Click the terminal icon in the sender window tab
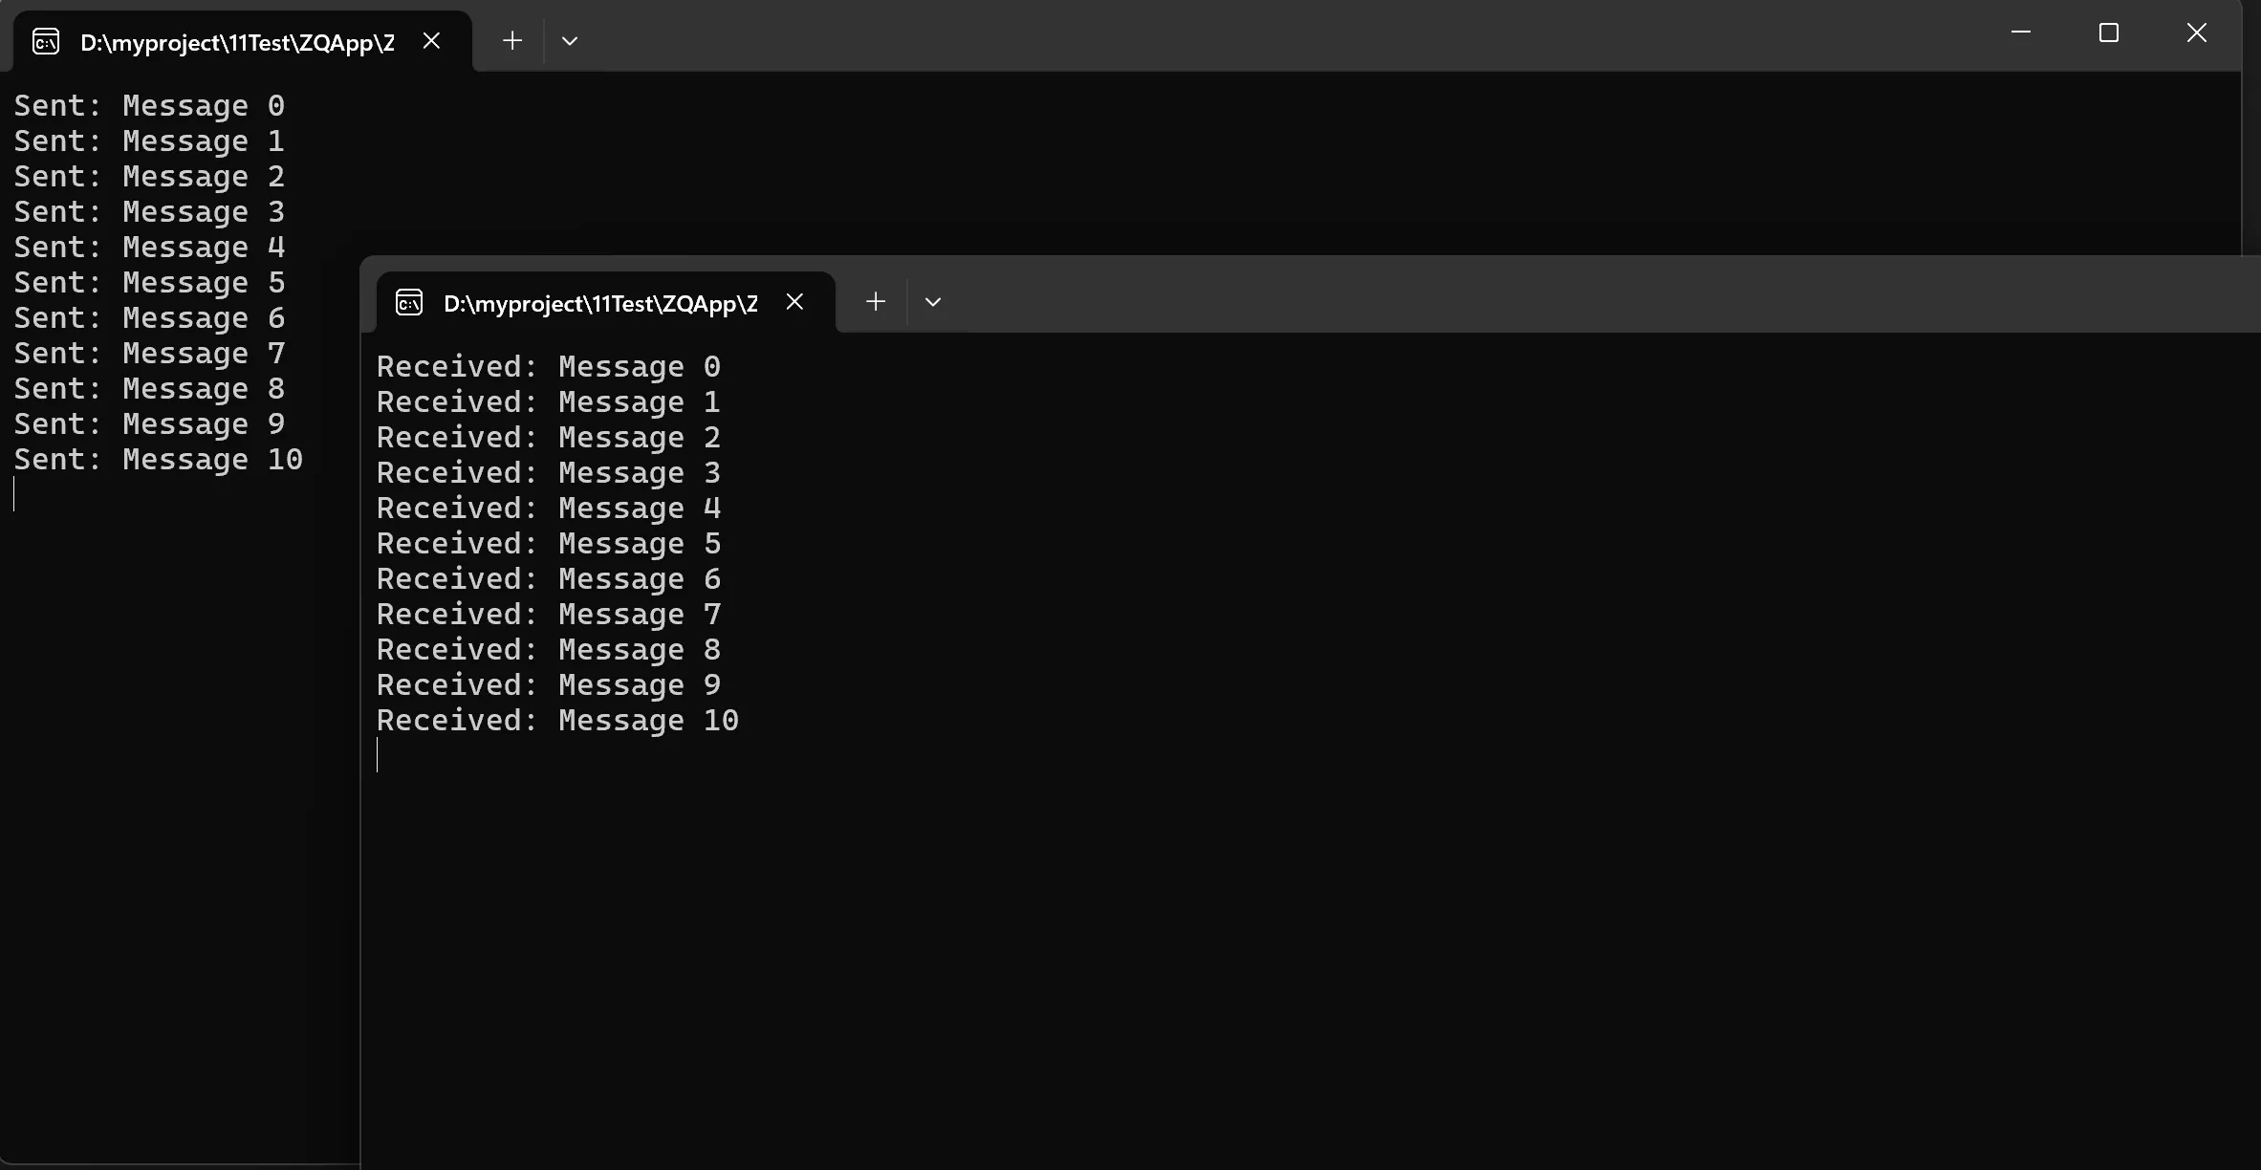The width and height of the screenshot is (2261, 1170). 46,41
